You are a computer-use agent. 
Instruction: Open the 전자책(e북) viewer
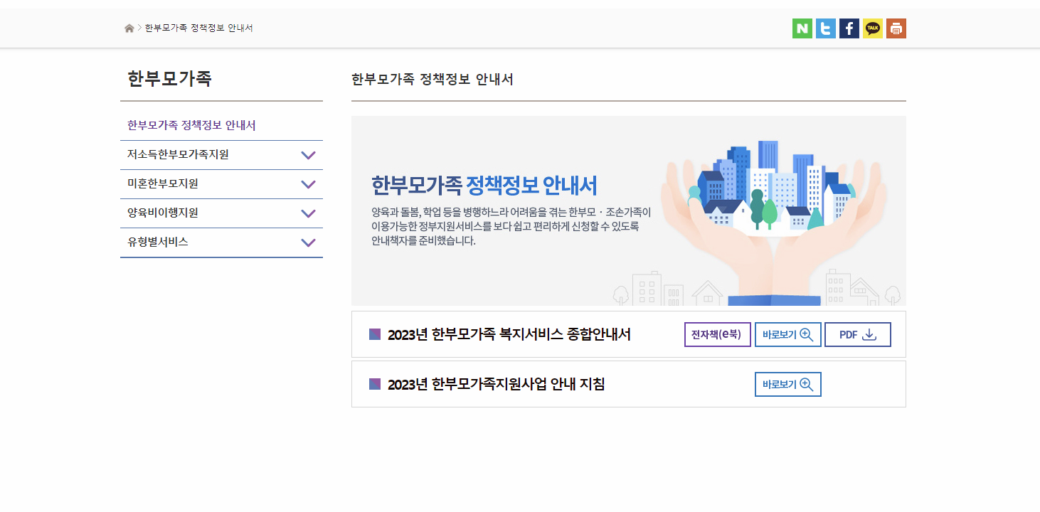click(x=717, y=334)
